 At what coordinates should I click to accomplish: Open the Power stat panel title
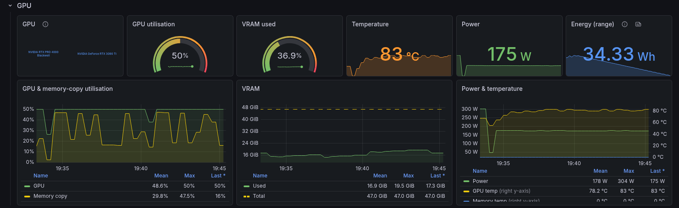pyautogui.click(x=471, y=24)
